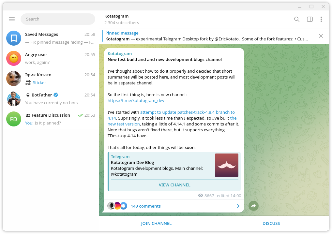Close the pinned message bar
The image size is (332, 234).
[x=321, y=36]
